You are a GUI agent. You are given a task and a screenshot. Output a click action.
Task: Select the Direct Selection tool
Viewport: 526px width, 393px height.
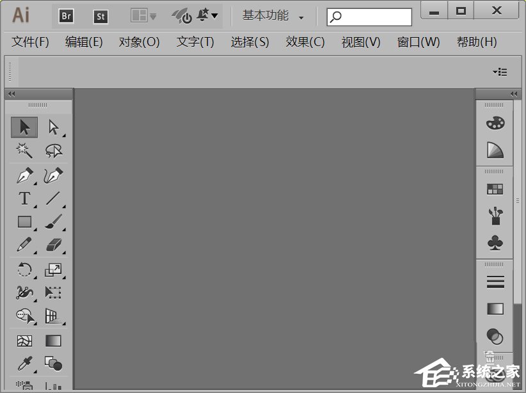pyautogui.click(x=53, y=127)
